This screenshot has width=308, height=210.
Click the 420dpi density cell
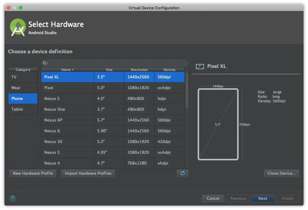[x=170, y=141]
